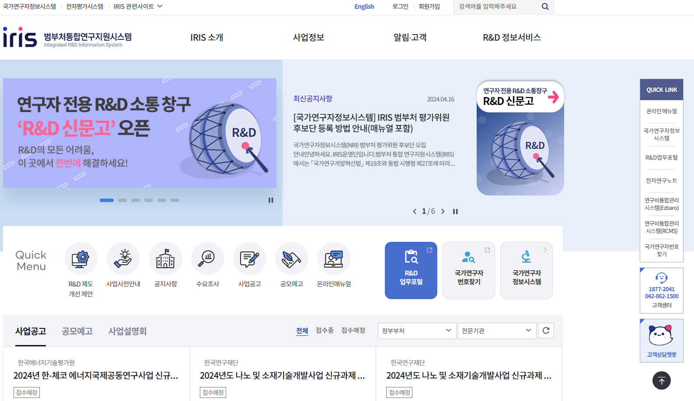Open the 수요조사 magnifier icon
Image resolution: width=694 pixels, height=401 pixels.
point(207,258)
